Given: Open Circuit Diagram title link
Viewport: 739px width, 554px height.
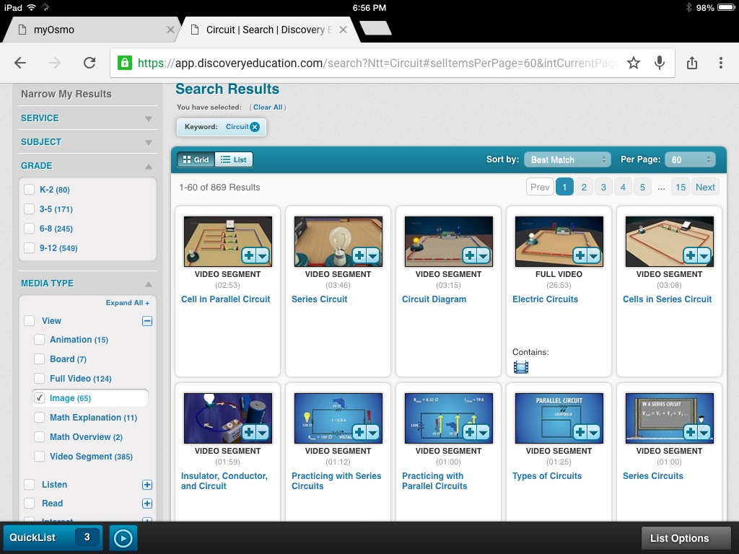Looking at the screenshot, I should (434, 299).
